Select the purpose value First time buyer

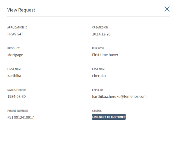[x=105, y=55]
